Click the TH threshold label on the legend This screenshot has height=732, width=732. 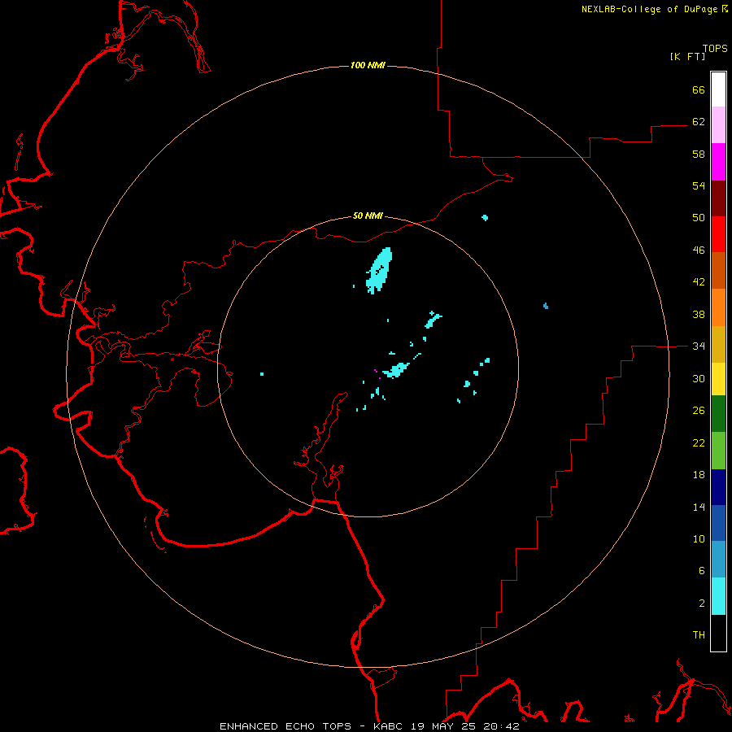pos(699,634)
